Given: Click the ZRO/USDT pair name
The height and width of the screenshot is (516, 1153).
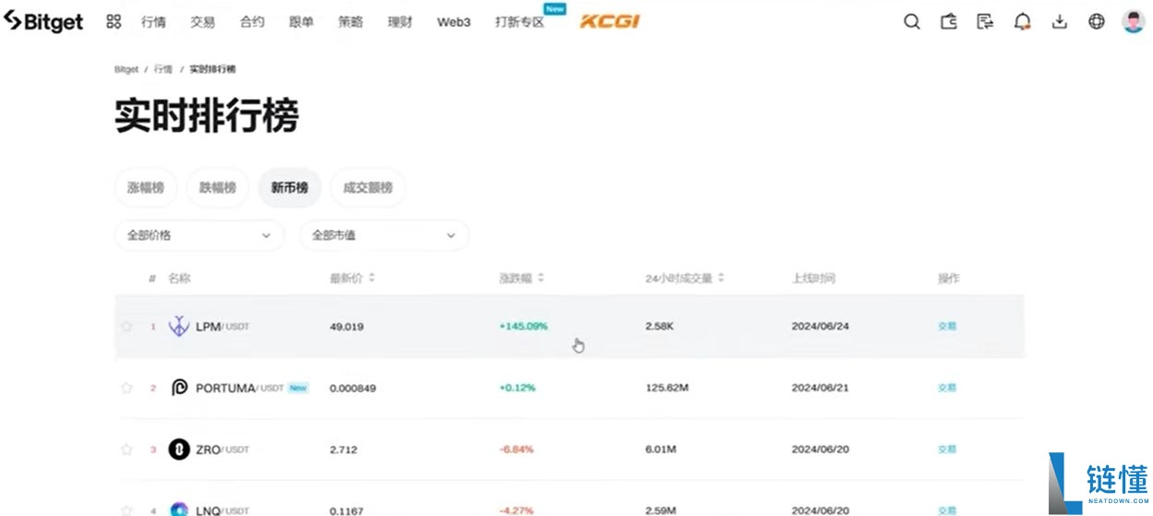Looking at the screenshot, I should coord(222,450).
